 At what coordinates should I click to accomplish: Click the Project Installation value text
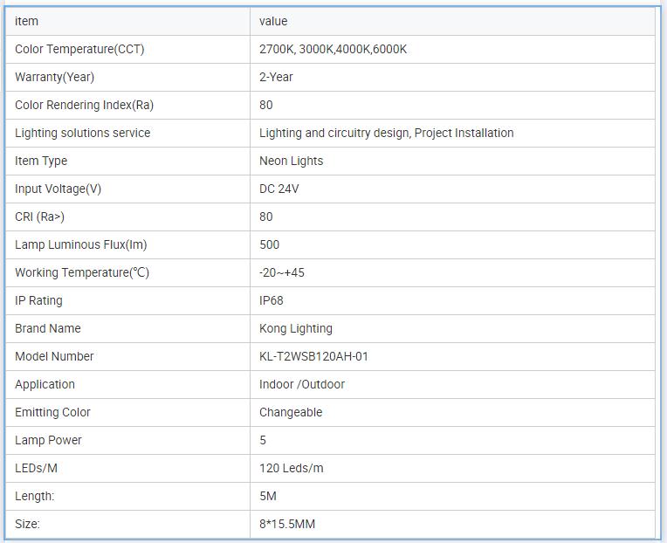pos(464,133)
